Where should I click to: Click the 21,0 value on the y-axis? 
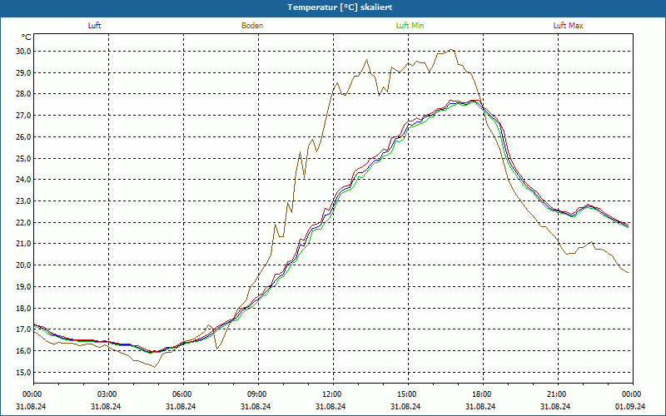24,244
